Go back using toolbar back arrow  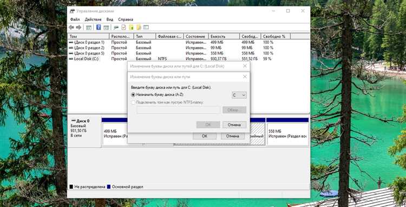71,27
